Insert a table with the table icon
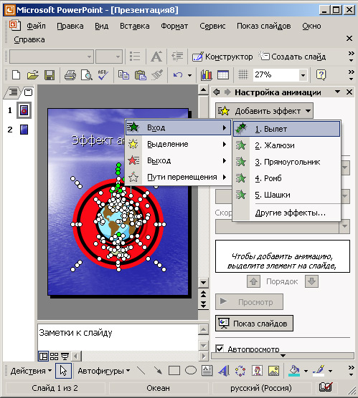358x398 pixels. click(223, 75)
